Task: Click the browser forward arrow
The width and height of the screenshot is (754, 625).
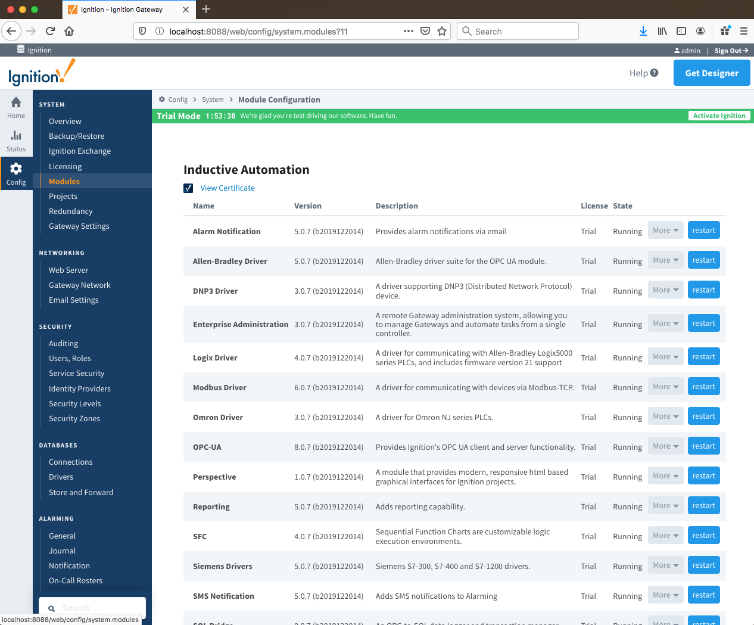Action: tap(31, 31)
